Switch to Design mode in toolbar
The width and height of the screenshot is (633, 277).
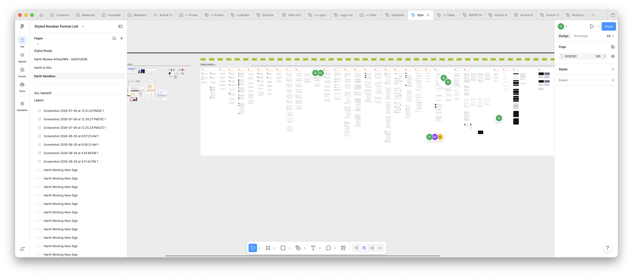(x=364, y=248)
